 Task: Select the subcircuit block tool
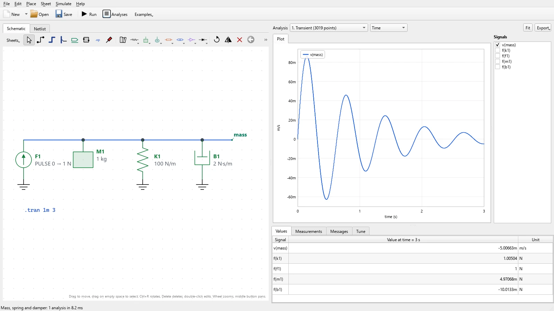[86, 40]
